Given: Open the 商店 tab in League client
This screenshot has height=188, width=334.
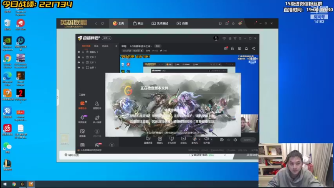Looking at the screenshot, I should (138, 23).
